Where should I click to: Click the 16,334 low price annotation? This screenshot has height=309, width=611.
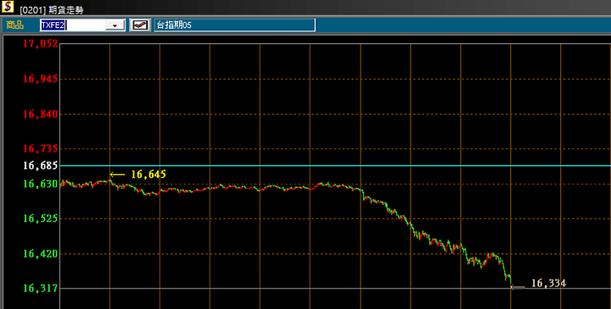coord(549,284)
